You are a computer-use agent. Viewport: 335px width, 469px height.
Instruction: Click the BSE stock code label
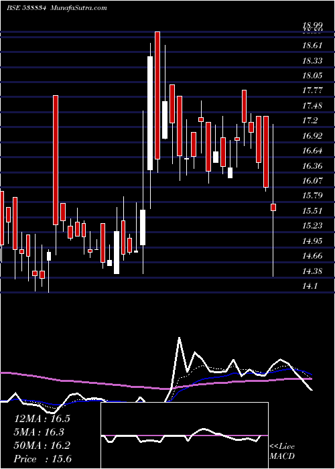[x=26, y=8]
